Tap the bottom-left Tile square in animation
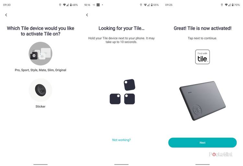 115,99
